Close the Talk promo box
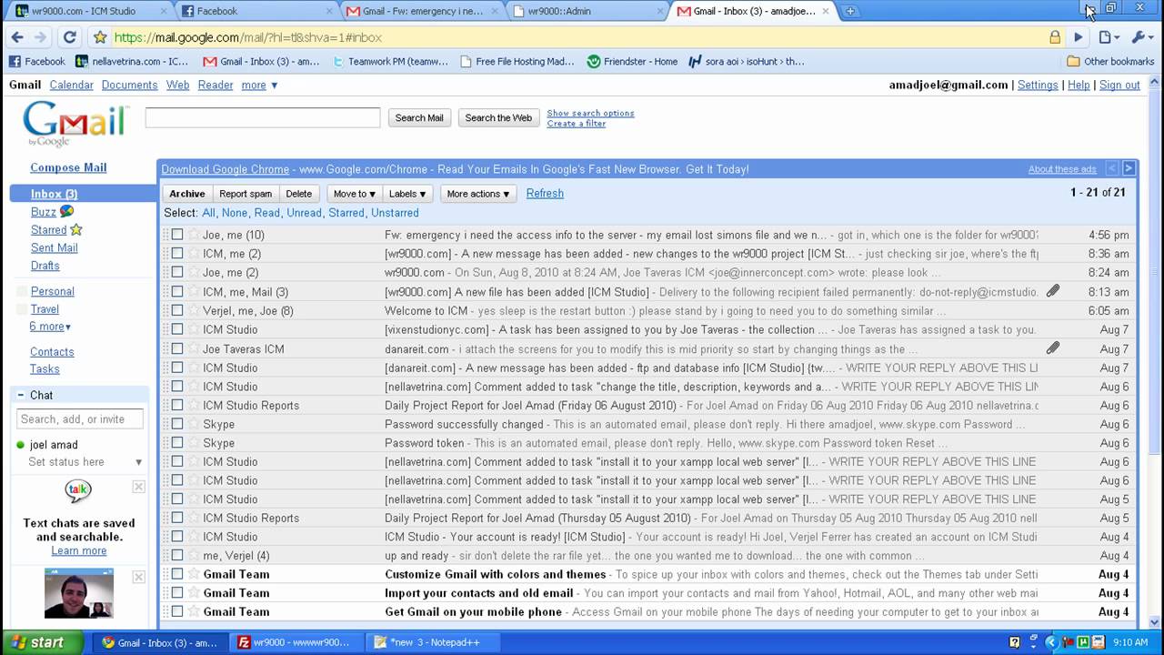Viewport: 1164px width, 655px height. (x=138, y=487)
